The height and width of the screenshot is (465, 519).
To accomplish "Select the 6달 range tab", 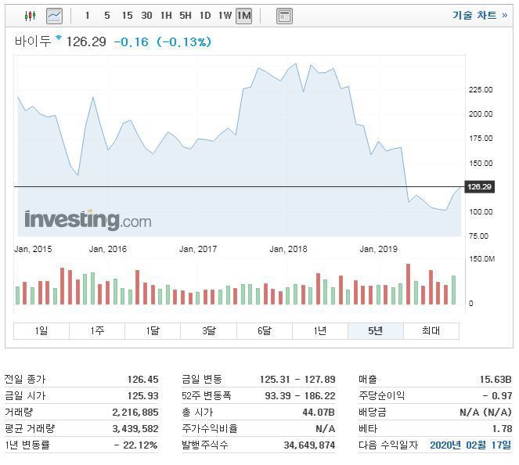I will 265,330.
